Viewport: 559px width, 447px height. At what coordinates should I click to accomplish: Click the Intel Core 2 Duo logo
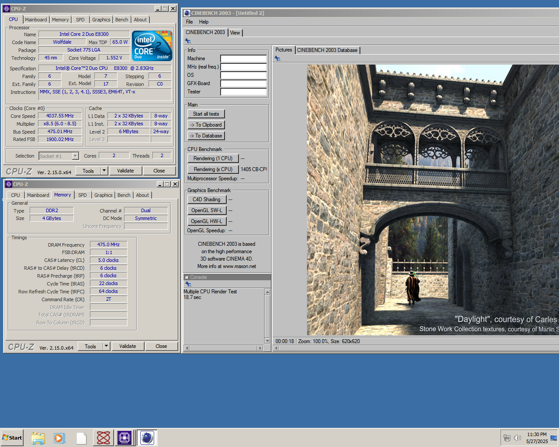point(152,45)
